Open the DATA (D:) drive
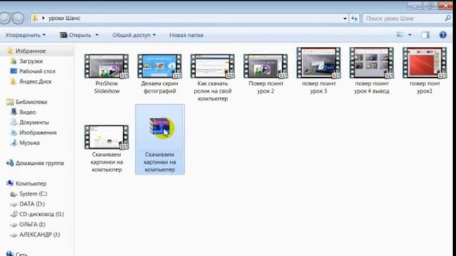Screen dimensions: 456x256 coord(32,204)
